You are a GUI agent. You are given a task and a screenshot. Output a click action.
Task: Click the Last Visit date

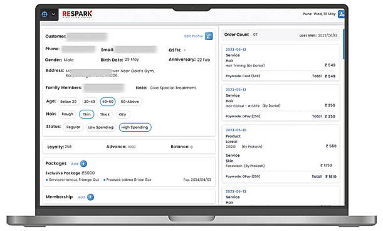[x=328, y=36]
